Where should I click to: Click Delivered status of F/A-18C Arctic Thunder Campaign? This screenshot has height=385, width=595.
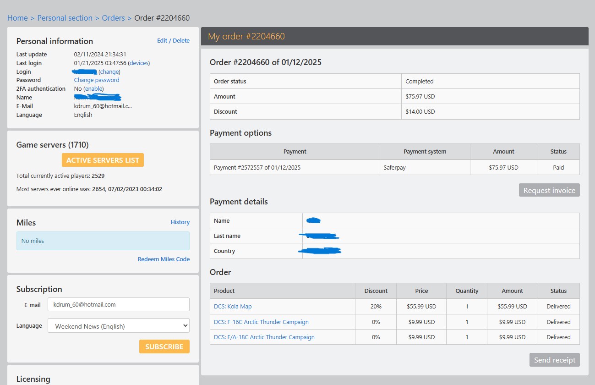(558, 337)
